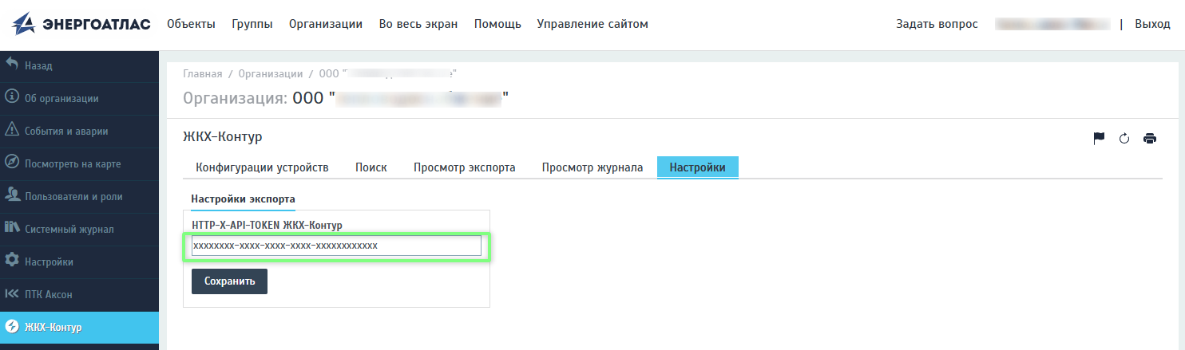1185x350 pixels.
Task: Click the back arrow icon next to Назад
Action: point(12,65)
